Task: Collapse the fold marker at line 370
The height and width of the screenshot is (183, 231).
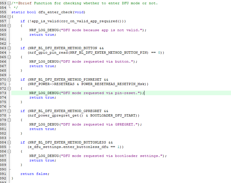Action: click(9, 79)
